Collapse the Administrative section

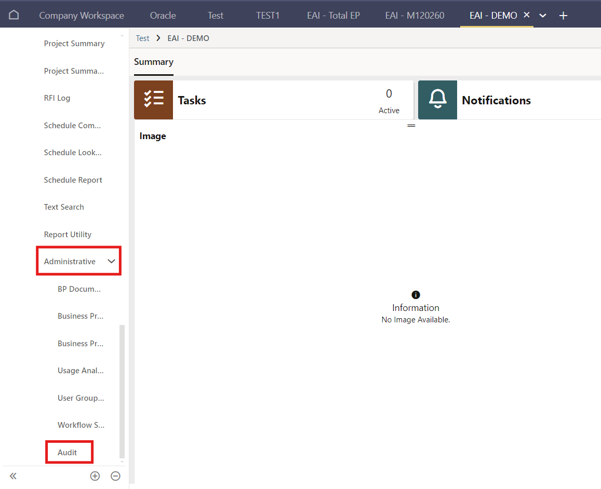(x=111, y=262)
